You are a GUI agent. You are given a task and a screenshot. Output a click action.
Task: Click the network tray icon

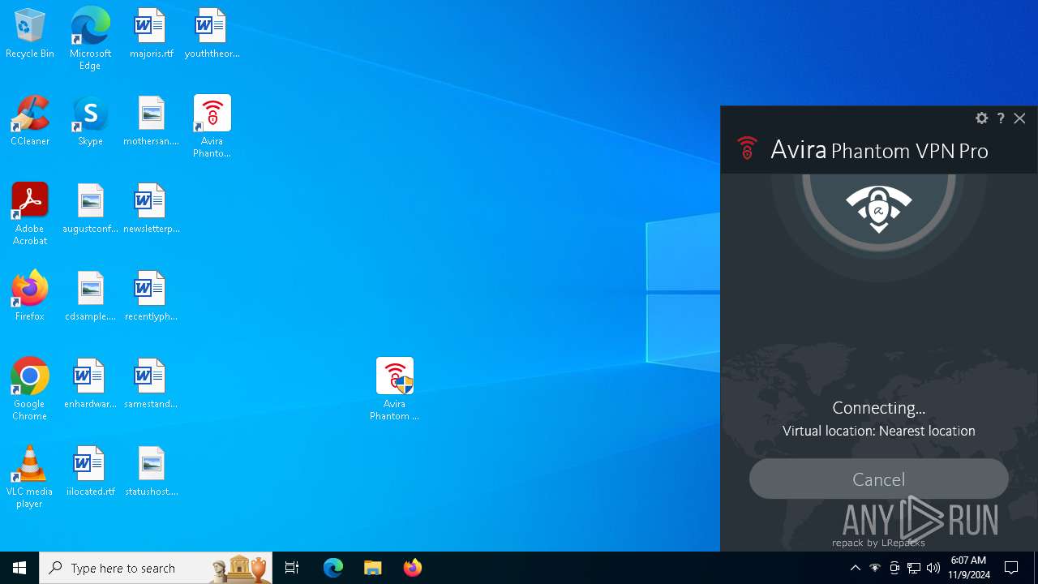914,568
